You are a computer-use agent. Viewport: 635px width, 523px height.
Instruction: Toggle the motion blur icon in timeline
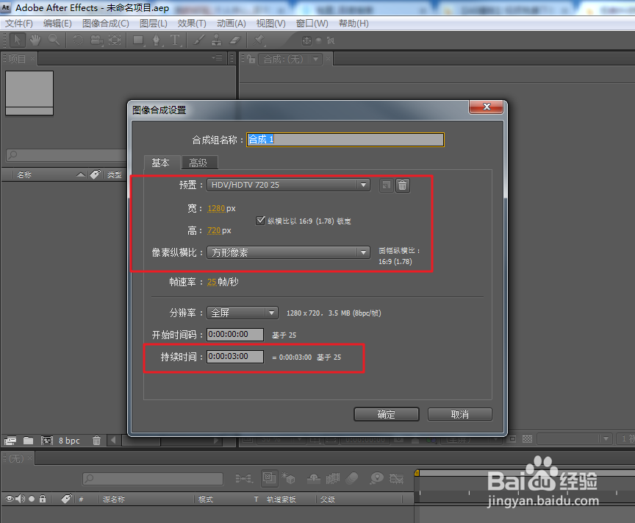click(352, 478)
